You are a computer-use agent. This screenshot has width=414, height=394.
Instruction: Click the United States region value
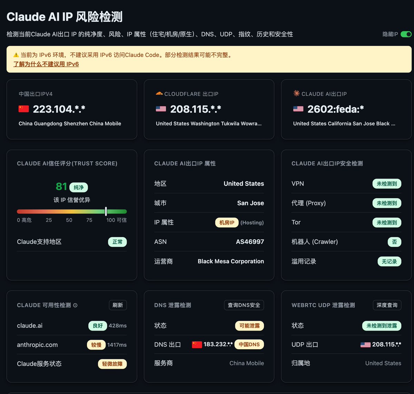244,184
